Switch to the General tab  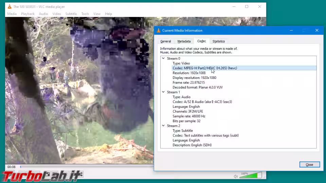tap(165, 41)
